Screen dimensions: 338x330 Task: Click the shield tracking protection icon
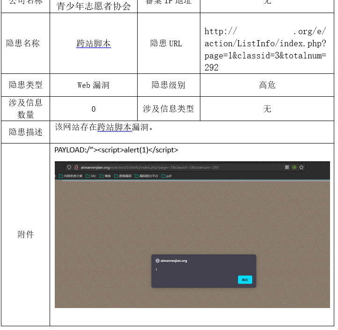coord(69,167)
